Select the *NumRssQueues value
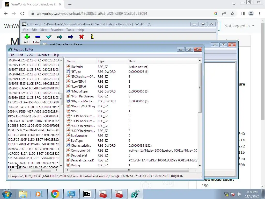Viewport: 265px width, 199px height. 82,96
